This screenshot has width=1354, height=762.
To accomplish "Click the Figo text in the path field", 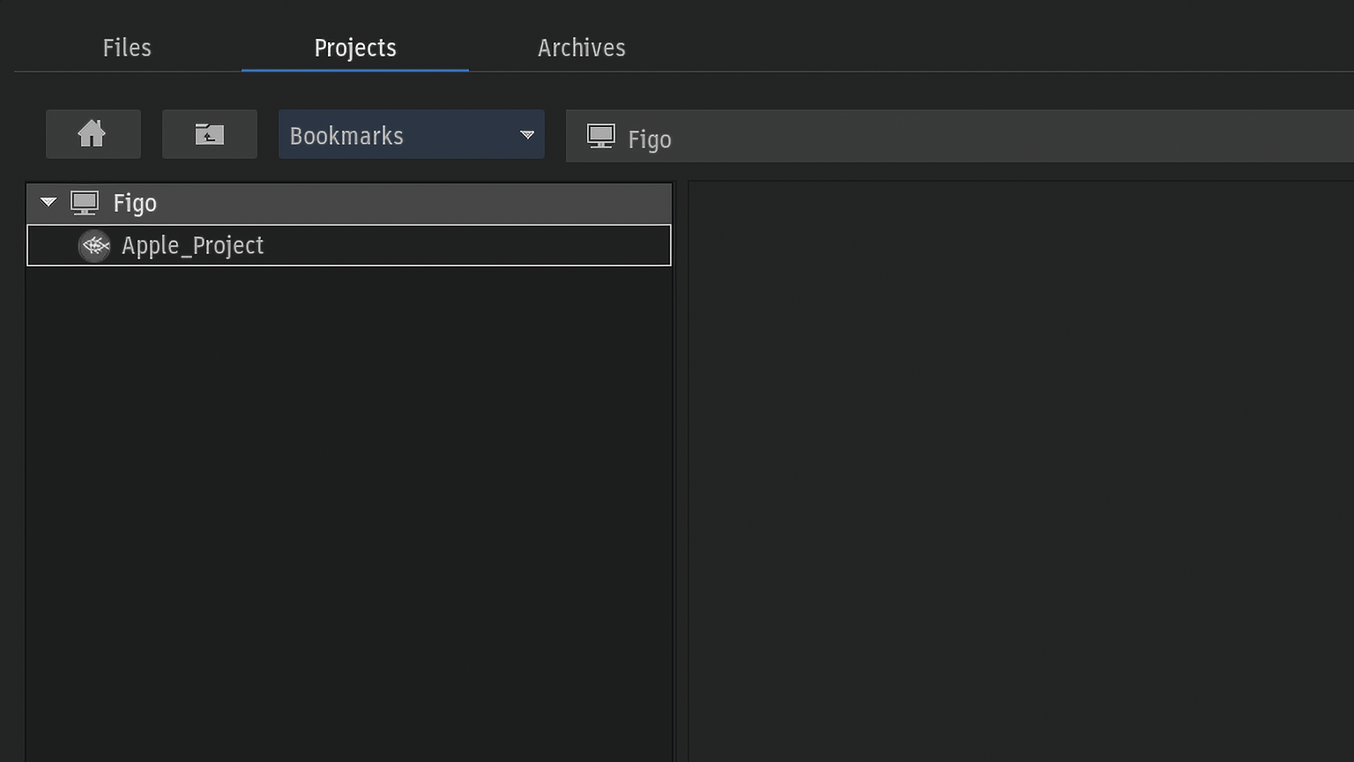I will 650,139.
